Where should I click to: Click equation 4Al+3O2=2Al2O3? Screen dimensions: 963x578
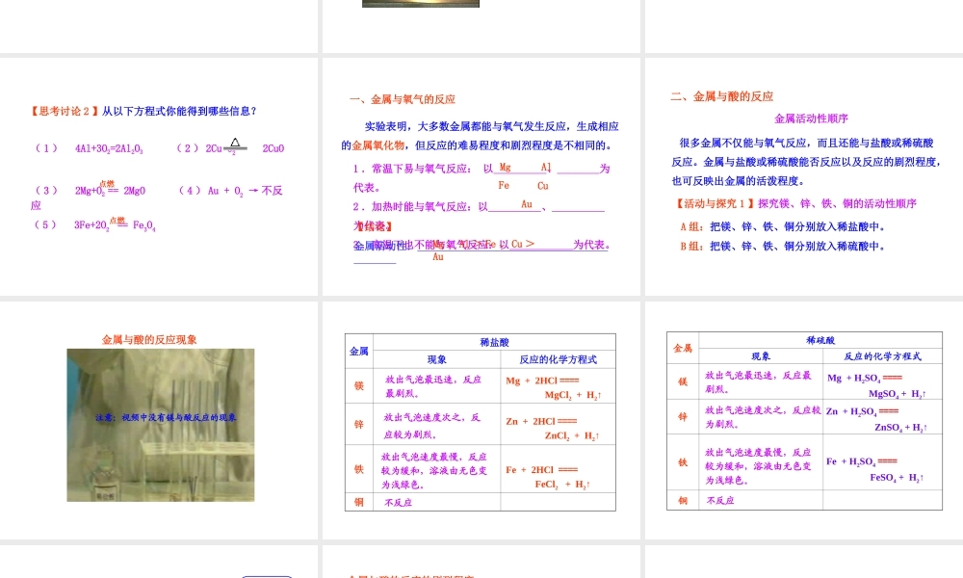[109, 148]
